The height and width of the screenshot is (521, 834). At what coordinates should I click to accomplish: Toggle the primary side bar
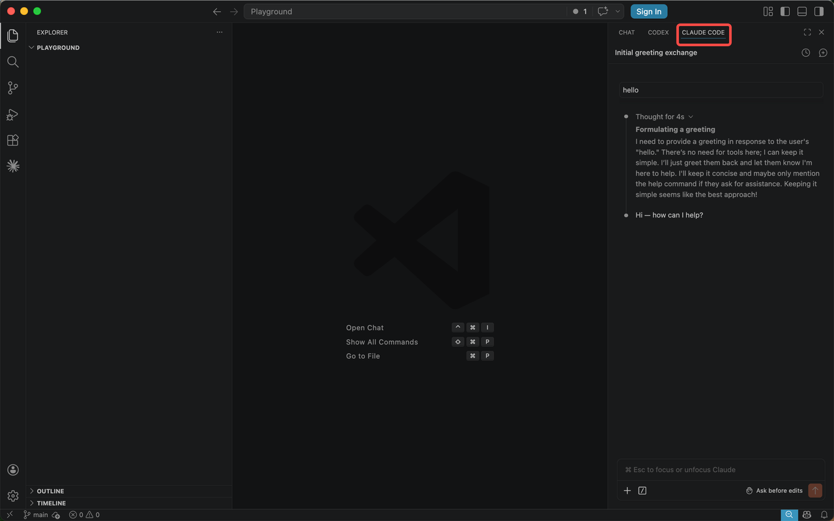[785, 12]
